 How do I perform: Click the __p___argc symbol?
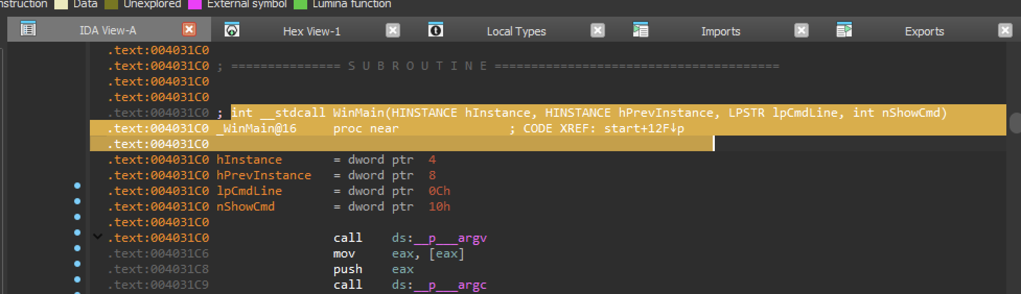450,285
